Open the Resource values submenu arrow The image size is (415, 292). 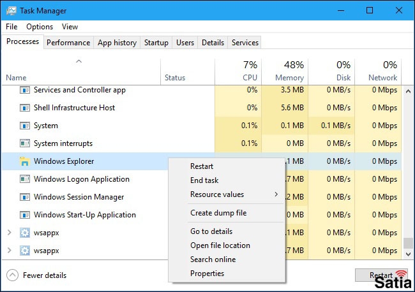point(276,194)
